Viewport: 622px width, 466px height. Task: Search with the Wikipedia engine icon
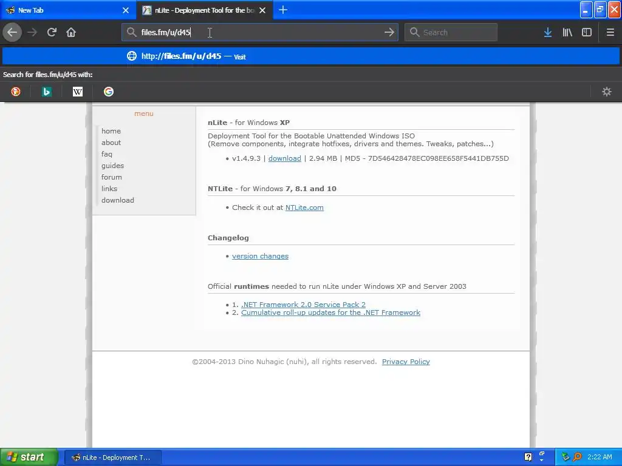pos(78,92)
